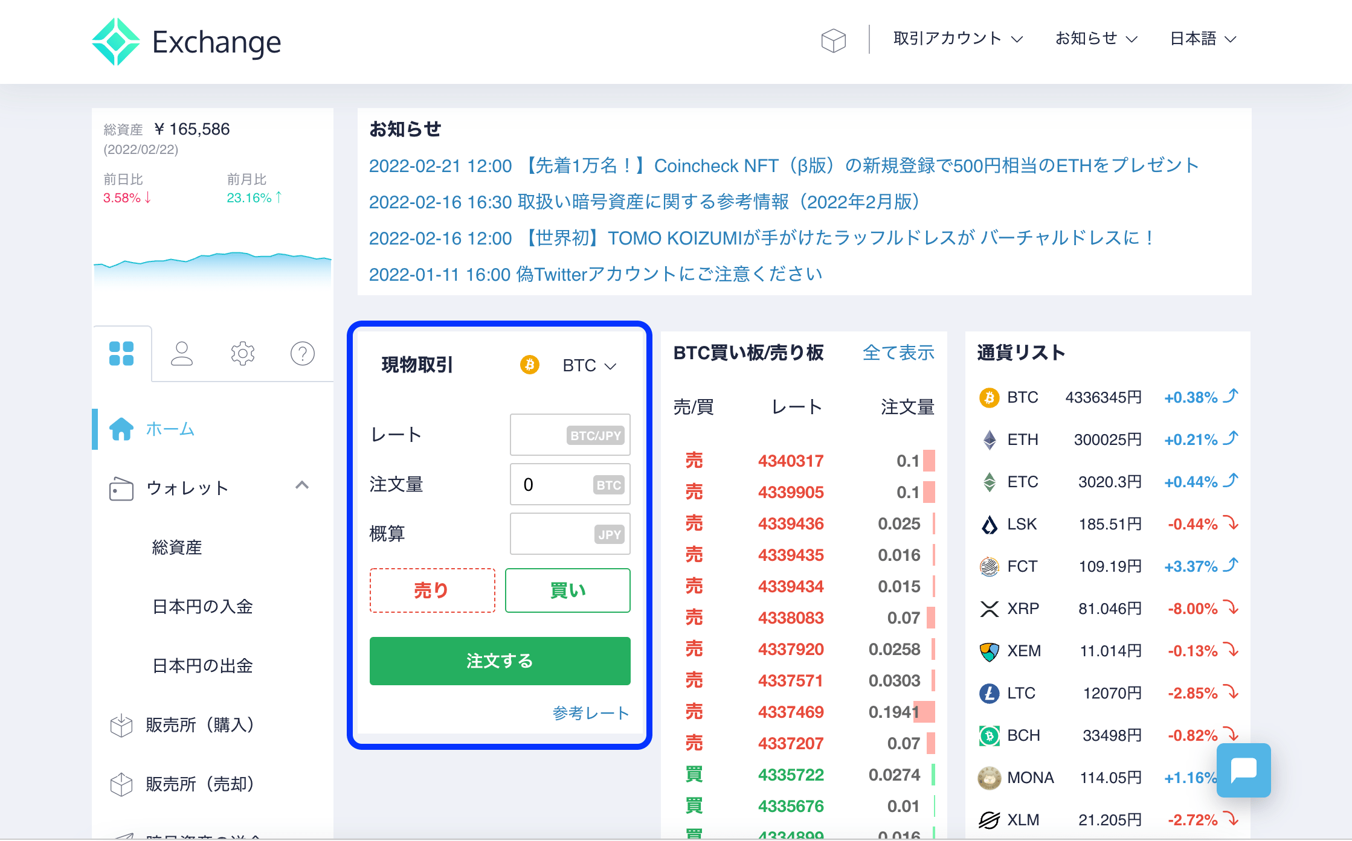Click the 注文量 amount input field
This screenshot has height=841, width=1352.
click(x=569, y=484)
